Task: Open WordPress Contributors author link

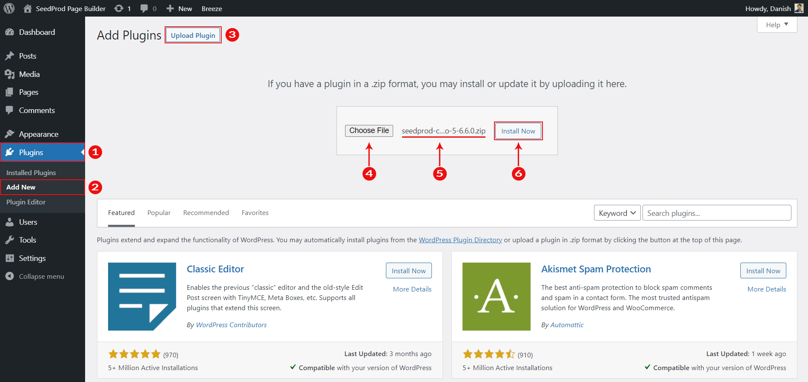Action: click(x=231, y=325)
